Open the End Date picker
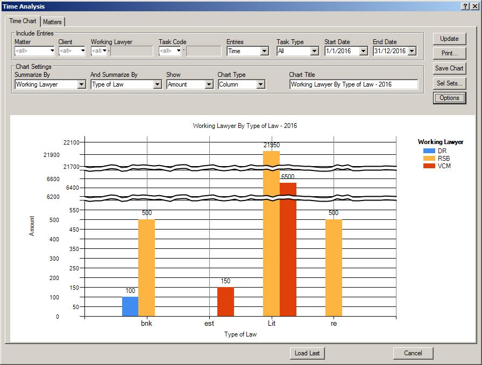Viewport: 482px width, 365px height. pyautogui.click(x=412, y=51)
